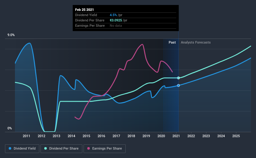Toggle the Earnings Per Share legend button
This screenshot has height=158, width=256.
point(104,149)
